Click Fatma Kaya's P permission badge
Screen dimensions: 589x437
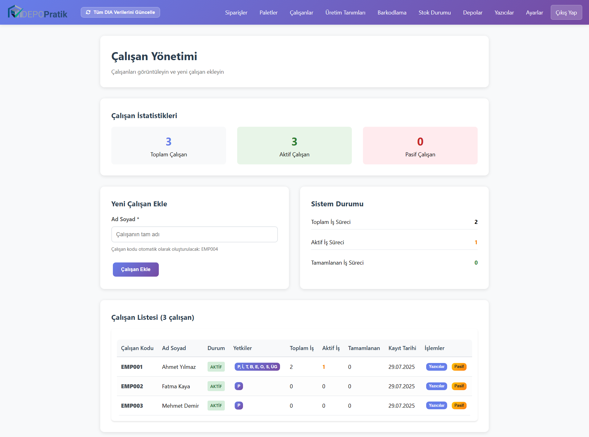click(x=239, y=386)
